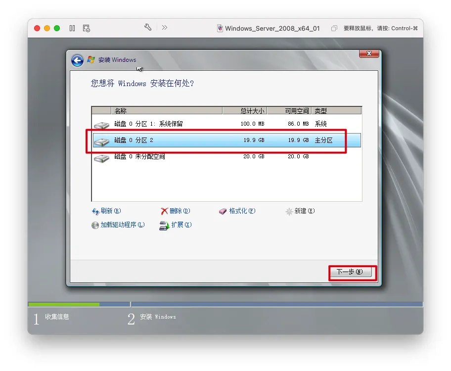Click the 主分区 type cell
The width and height of the screenshot is (451, 371).
(323, 140)
